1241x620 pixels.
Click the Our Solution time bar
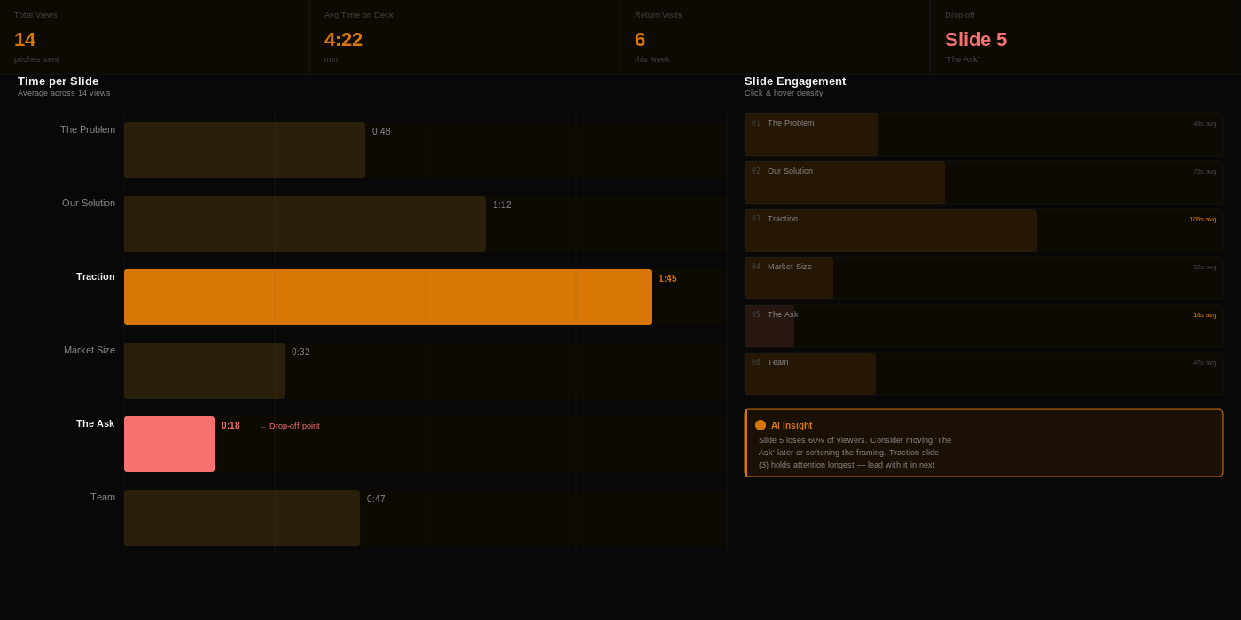305,223
